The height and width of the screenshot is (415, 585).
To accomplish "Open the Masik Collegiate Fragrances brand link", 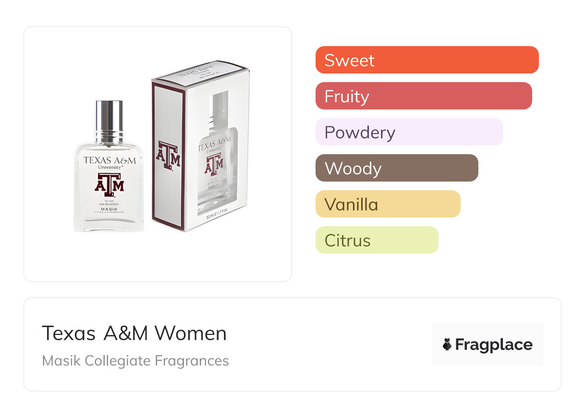I will coord(135,361).
